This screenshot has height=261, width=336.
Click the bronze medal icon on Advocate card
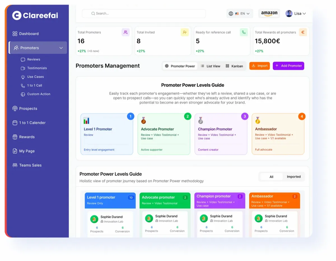tap(144, 120)
